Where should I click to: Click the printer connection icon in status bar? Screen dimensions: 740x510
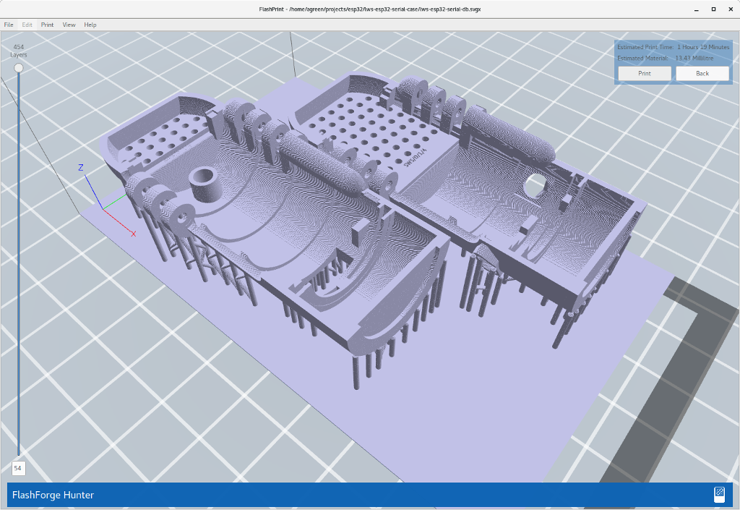point(719,494)
